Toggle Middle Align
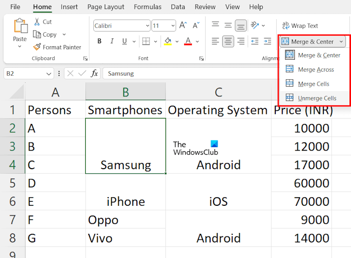Screen dimensions: 351x258 [228, 25]
